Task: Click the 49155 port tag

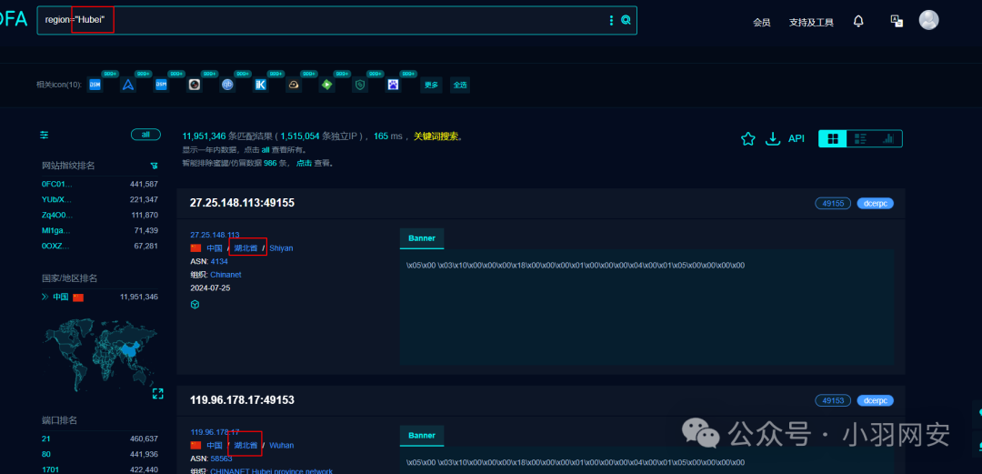Action: [x=833, y=203]
